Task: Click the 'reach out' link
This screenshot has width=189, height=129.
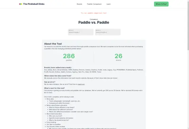Action: pyautogui.click(x=81, y=84)
